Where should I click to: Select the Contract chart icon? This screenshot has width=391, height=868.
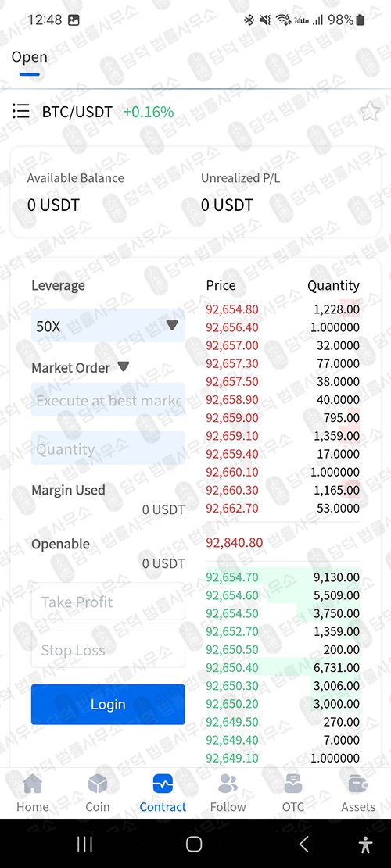[x=163, y=784]
